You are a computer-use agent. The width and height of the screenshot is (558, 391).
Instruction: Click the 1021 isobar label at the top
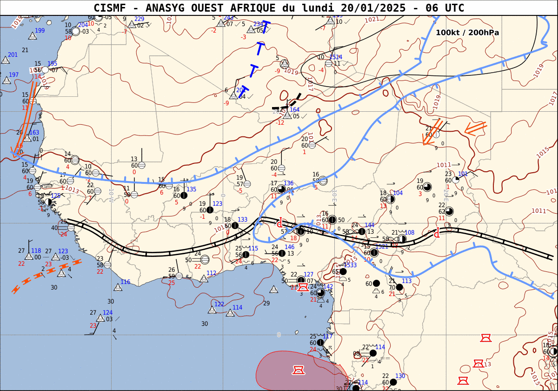pyautogui.click(x=372, y=20)
